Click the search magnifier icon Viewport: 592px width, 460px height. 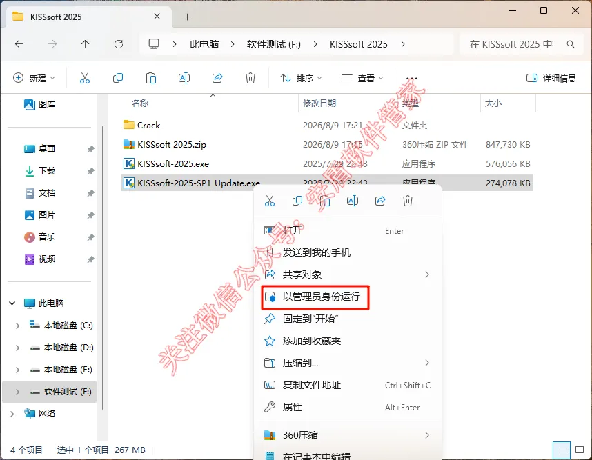(571, 44)
